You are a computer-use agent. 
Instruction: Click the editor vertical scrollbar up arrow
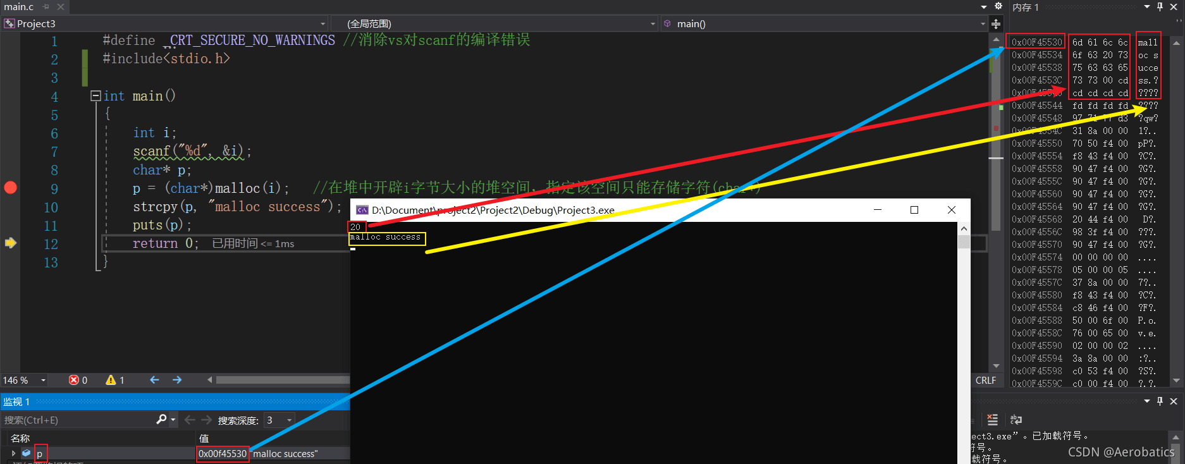(997, 40)
